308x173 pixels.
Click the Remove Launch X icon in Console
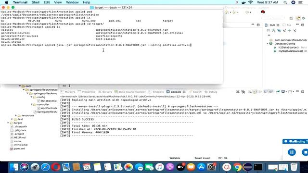pyautogui.click(x=238, y=92)
